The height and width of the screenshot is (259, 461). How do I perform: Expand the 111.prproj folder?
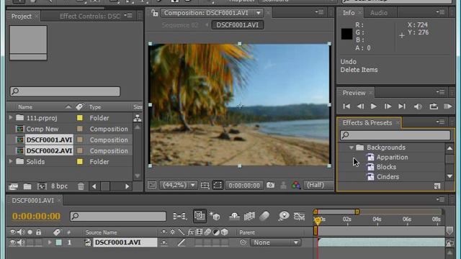coord(11,117)
